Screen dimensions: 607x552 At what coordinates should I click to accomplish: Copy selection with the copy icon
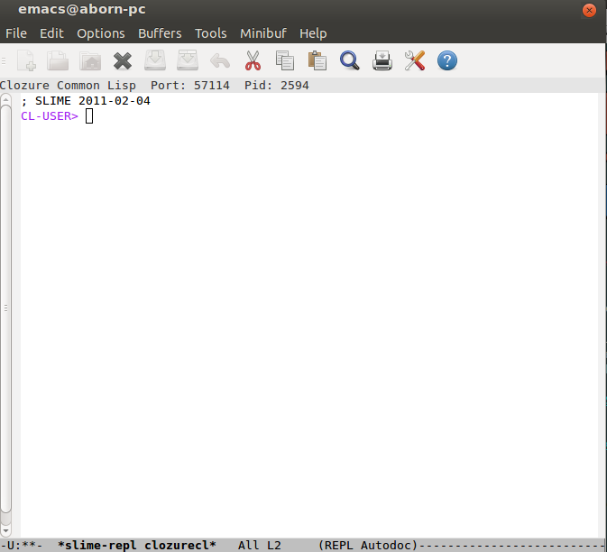click(x=285, y=61)
